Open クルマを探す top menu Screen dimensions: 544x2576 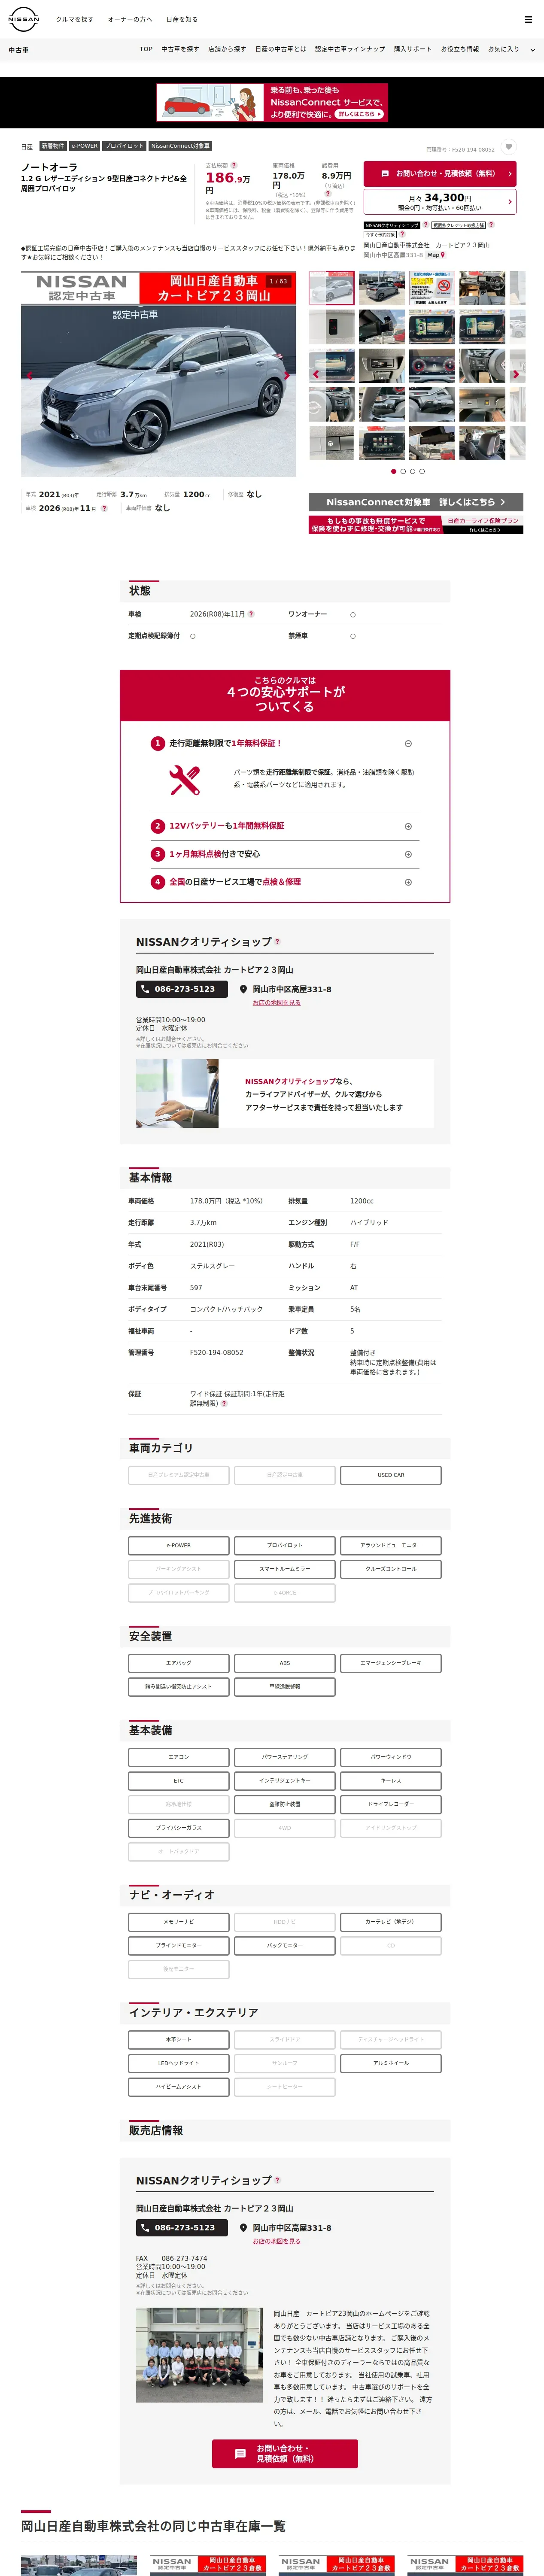(x=75, y=19)
